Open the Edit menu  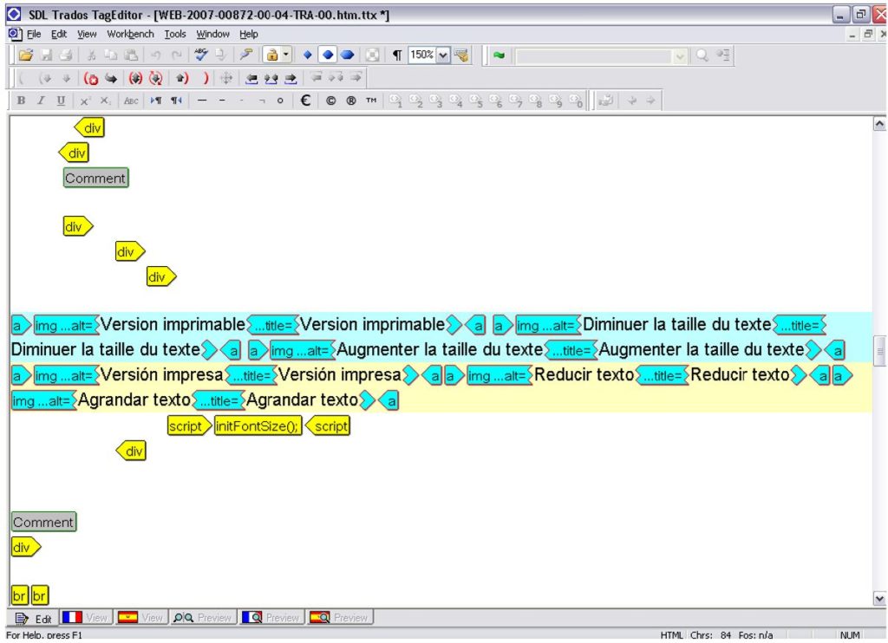(x=59, y=34)
